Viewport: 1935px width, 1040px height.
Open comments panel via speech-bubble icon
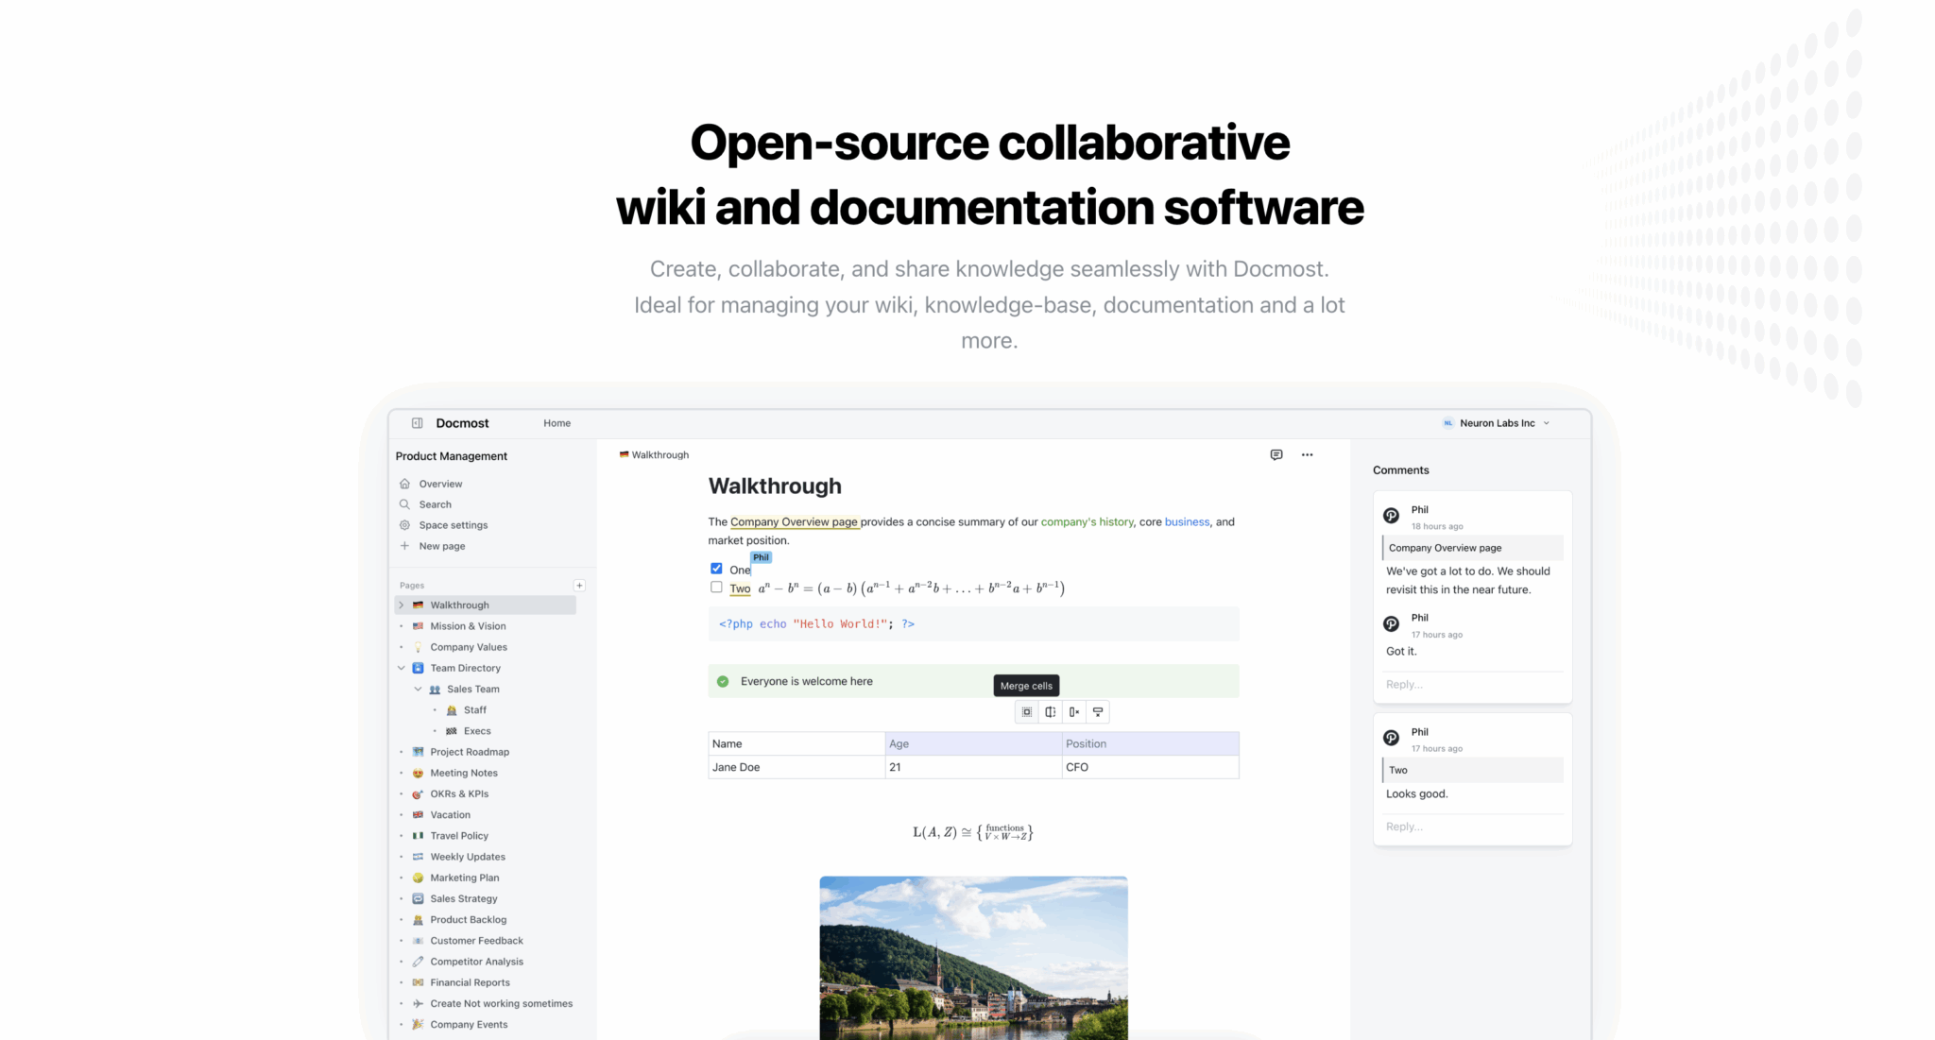coord(1276,454)
